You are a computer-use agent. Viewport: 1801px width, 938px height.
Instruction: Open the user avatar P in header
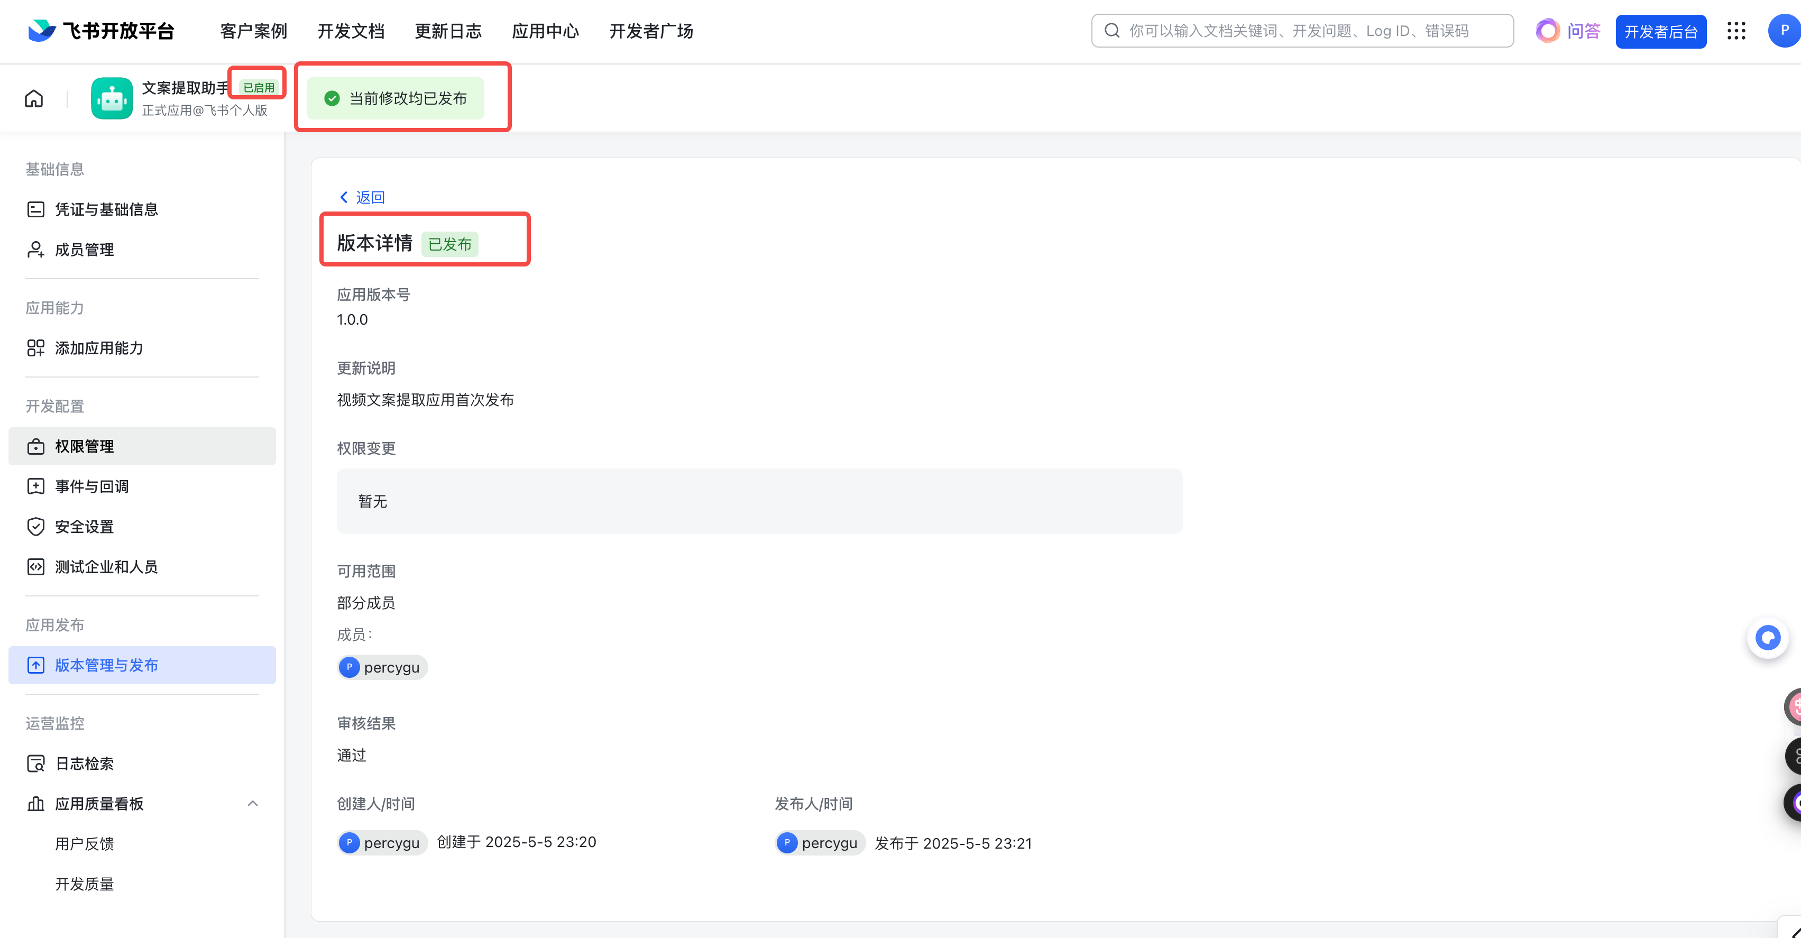[x=1784, y=31]
